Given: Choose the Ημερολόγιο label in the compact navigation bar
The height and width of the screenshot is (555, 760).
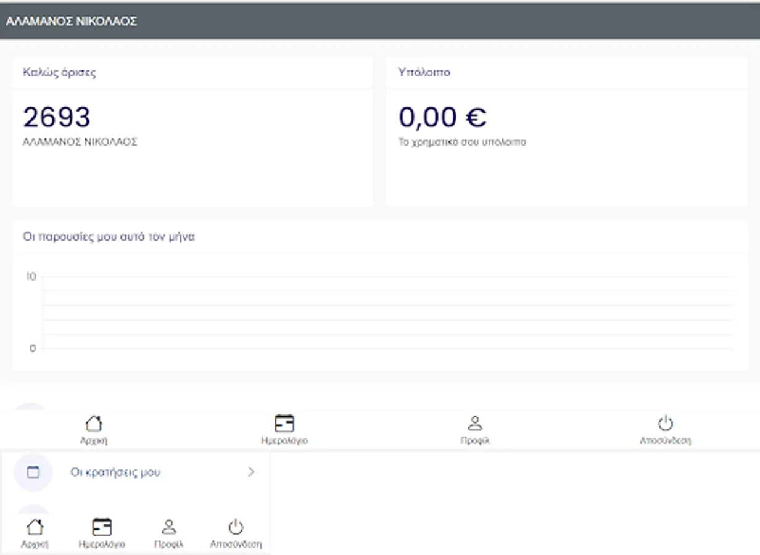Looking at the screenshot, I should click(102, 545).
